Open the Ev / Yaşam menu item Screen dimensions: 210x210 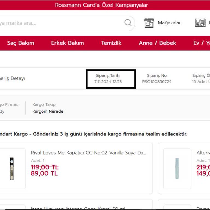tap(202, 43)
